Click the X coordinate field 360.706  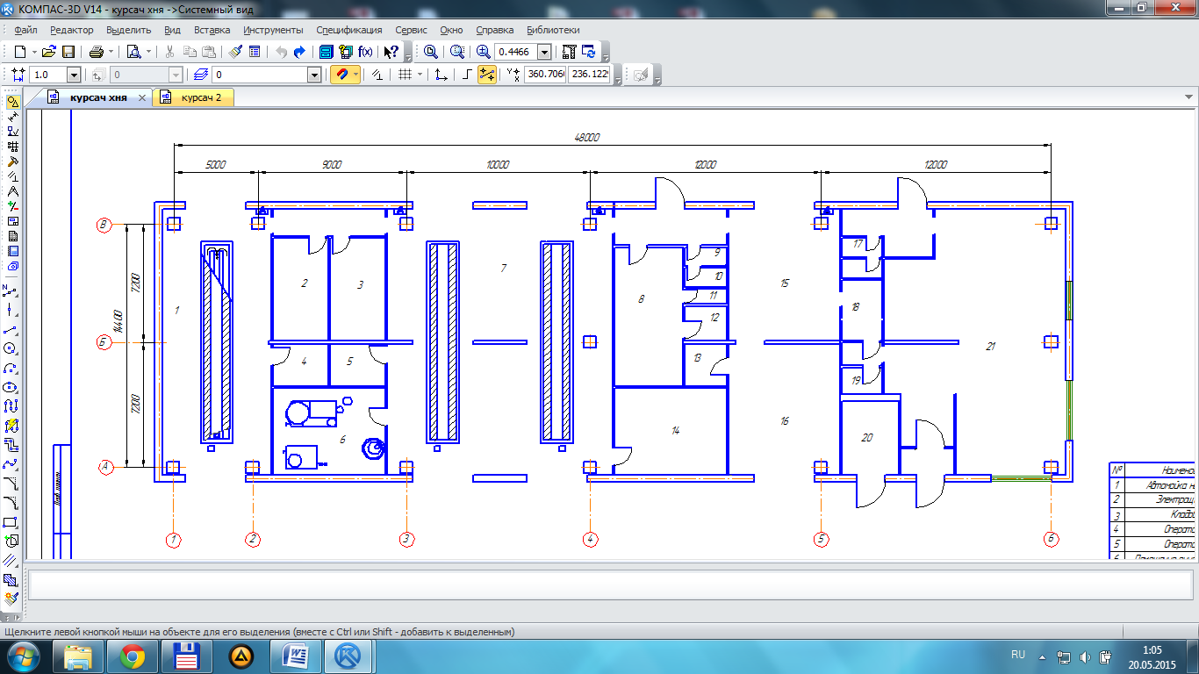(x=545, y=75)
